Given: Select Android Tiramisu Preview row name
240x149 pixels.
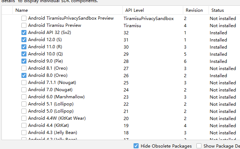Looking at the screenshot, I should point(55,25).
